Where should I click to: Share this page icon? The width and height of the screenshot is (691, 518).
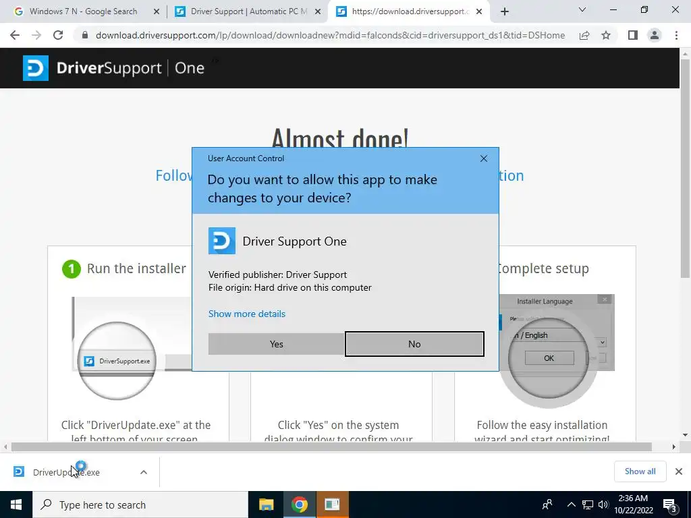584,35
